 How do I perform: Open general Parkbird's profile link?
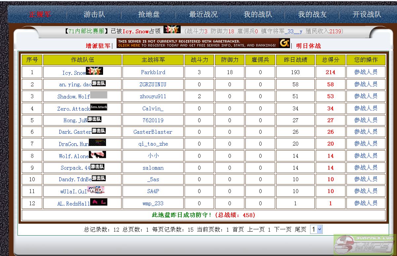point(153,72)
